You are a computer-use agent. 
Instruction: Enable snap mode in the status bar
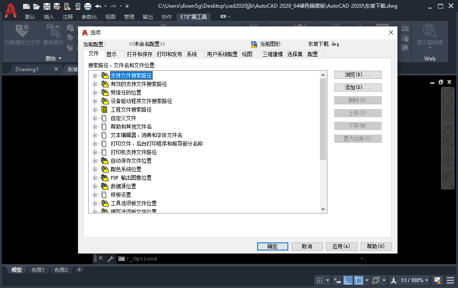pyautogui.click(x=337, y=280)
